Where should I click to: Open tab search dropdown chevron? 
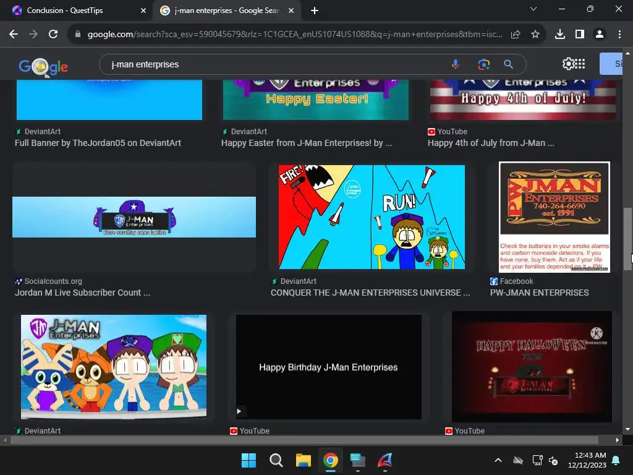pyautogui.click(x=533, y=9)
